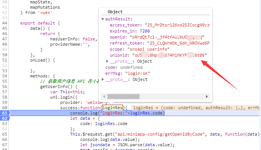Click onLoad() on line 51
The height and width of the screenshot is (150, 261).
40,60
